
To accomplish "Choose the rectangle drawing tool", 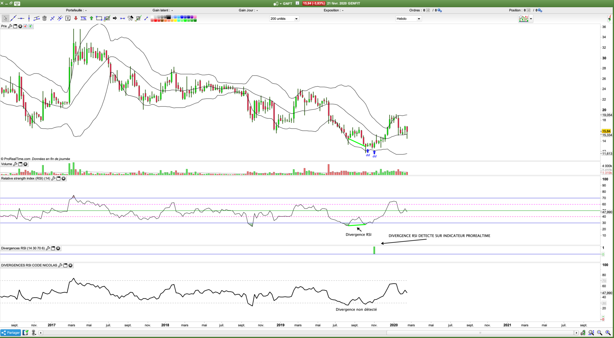I will 99,19.
